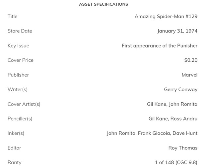Click the $0.20 cover price value
Screen dimensions: 207x166
[x=191, y=60]
